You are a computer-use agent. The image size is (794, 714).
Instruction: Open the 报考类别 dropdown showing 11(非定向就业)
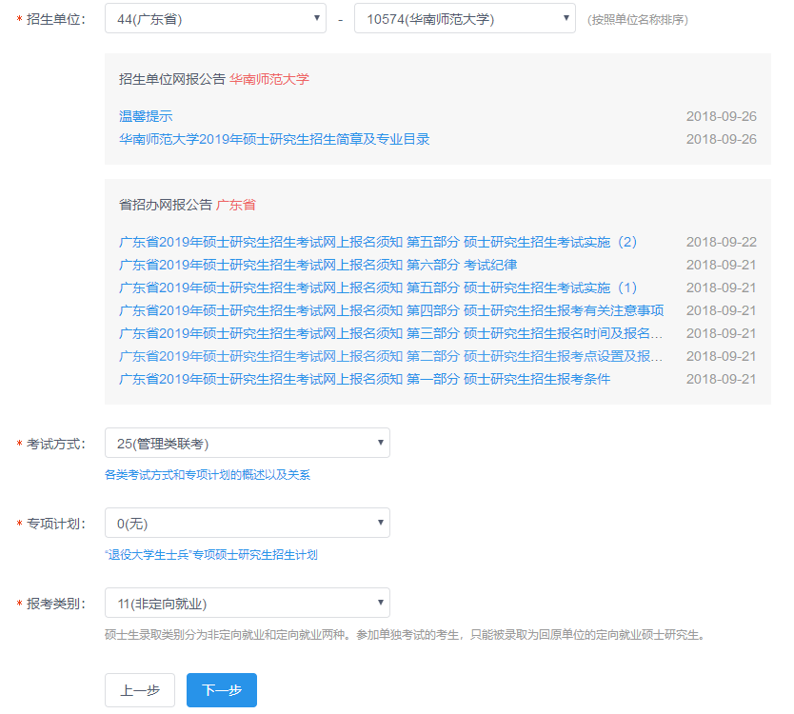click(x=247, y=603)
